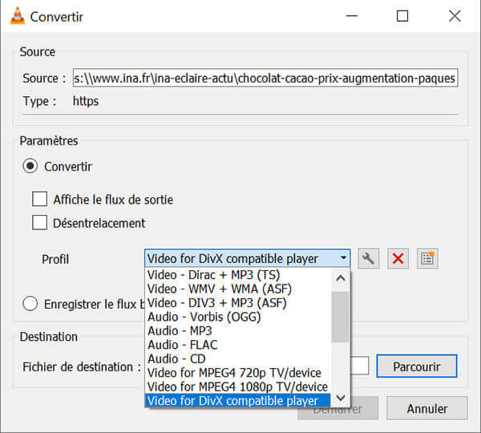The width and height of the screenshot is (481, 433).
Task: Pick Audio - FLAC profile
Action: [x=238, y=345]
